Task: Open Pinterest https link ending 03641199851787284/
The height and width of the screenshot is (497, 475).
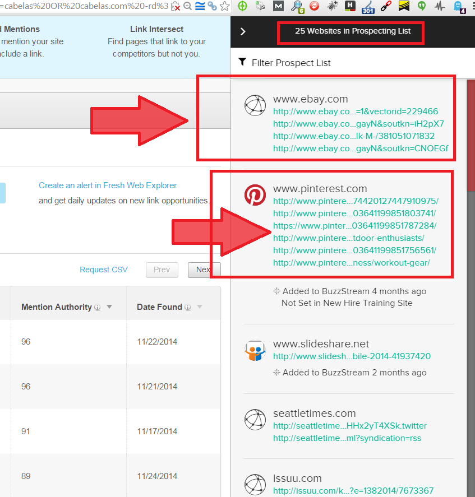Action: [355, 226]
